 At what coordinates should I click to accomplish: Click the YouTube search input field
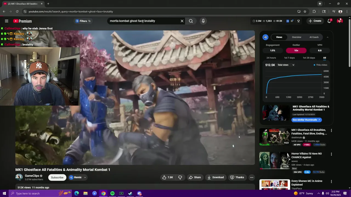[143, 21]
